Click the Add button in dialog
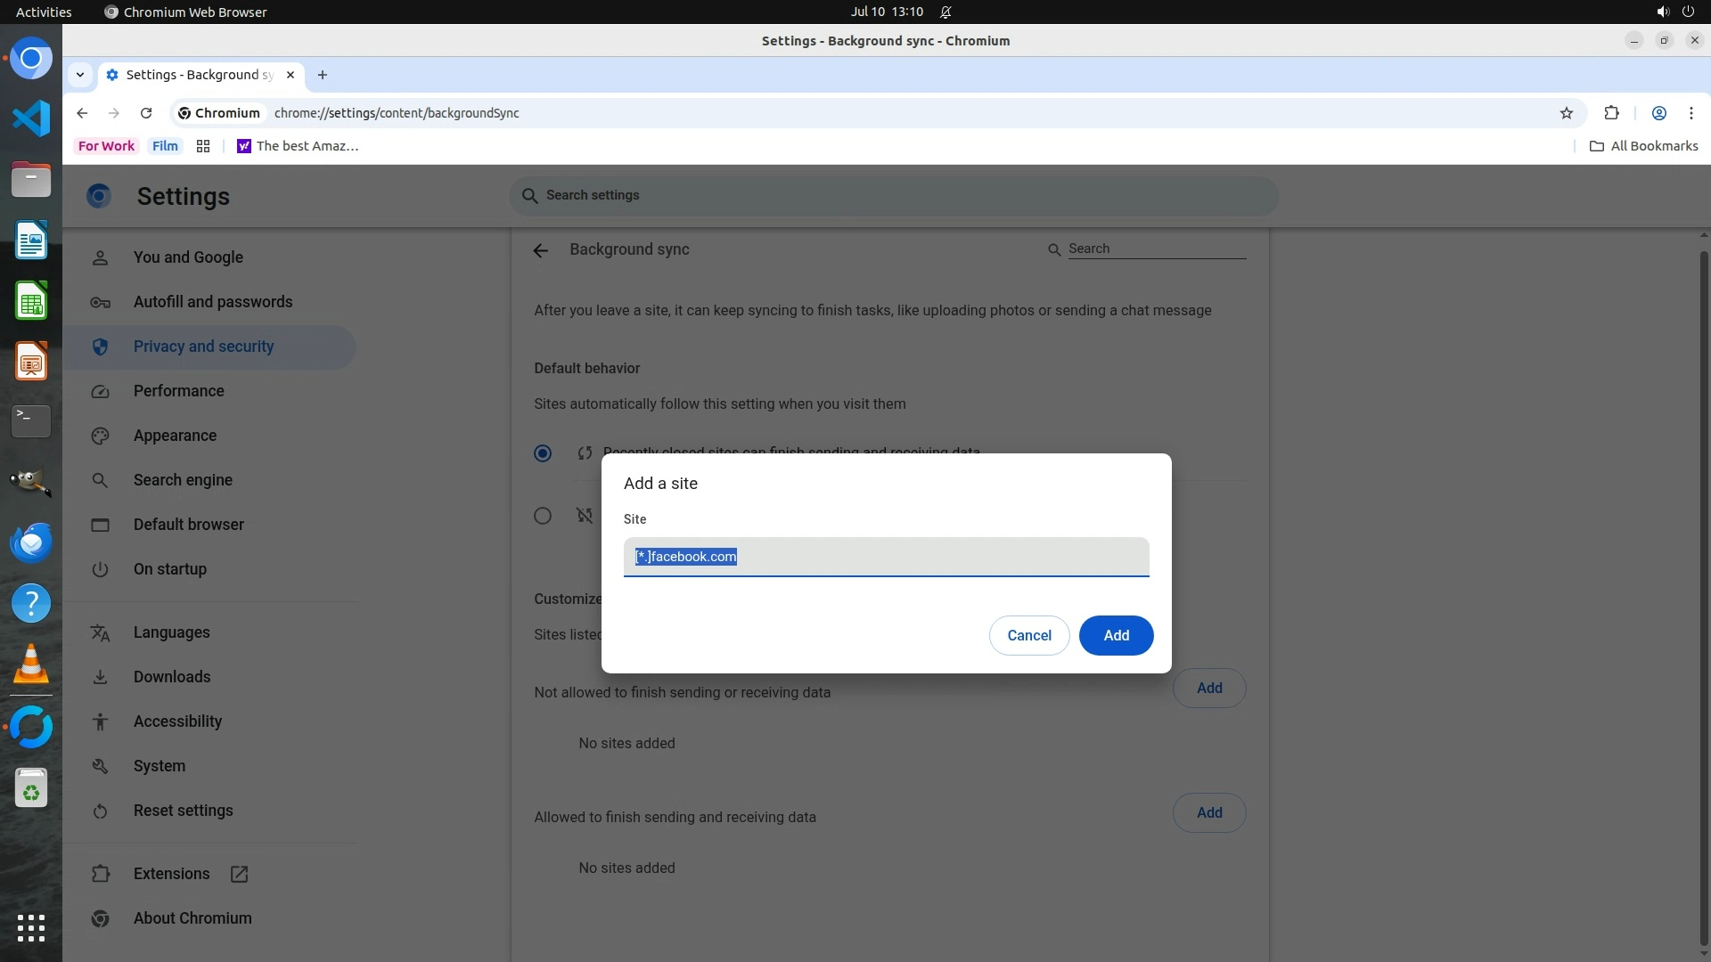Image resolution: width=1711 pixels, height=962 pixels. coord(1116,635)
